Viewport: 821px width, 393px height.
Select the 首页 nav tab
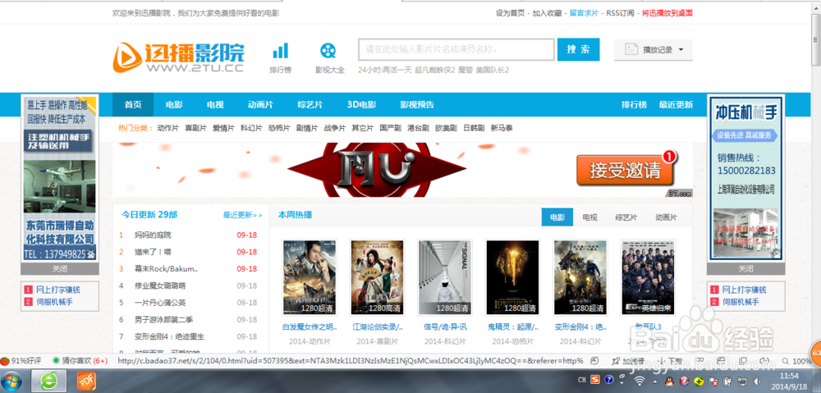[133, 105]
